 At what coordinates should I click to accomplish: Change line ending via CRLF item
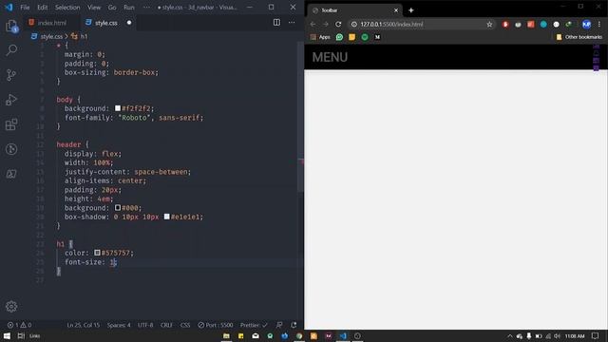(166, 325)
